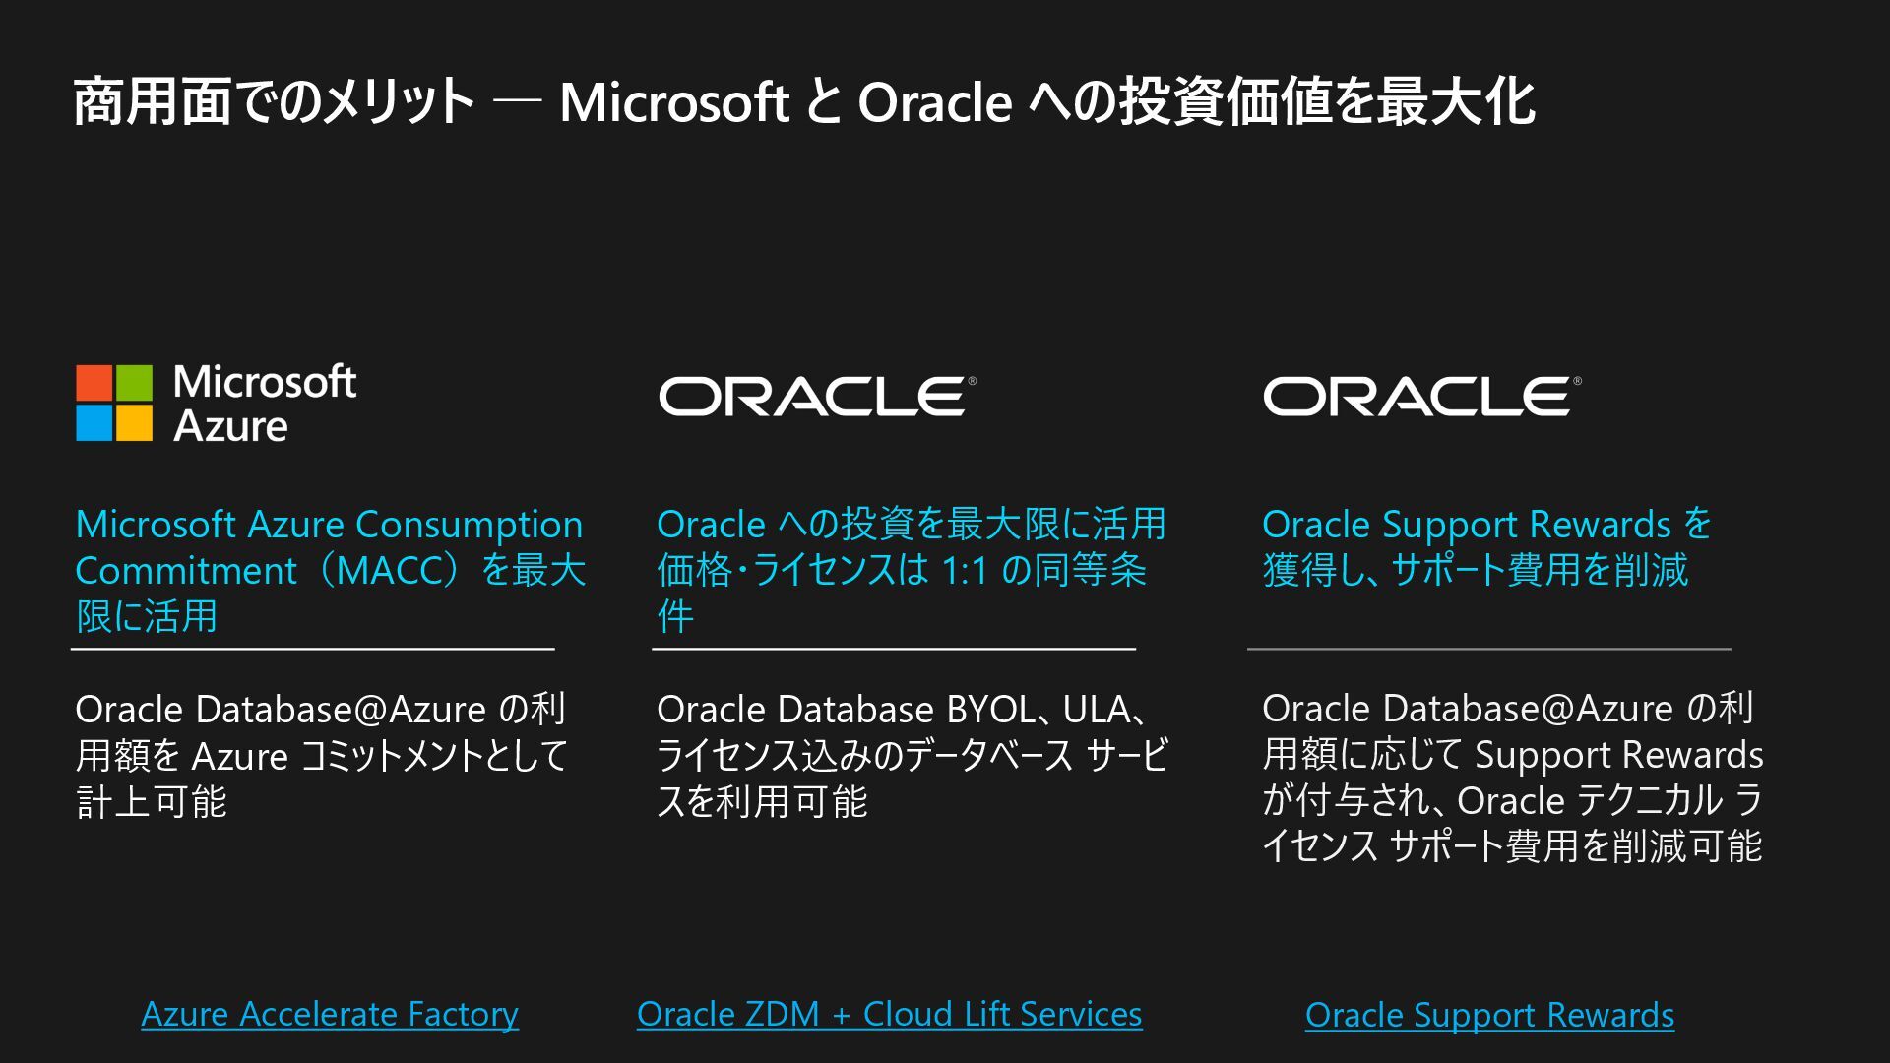The height and width of the screenshot is (1063, 1890).
Task: Select the paragraph mentioning テクニカル ライセンス サポート費用
Action: [x=1512, y=778]
